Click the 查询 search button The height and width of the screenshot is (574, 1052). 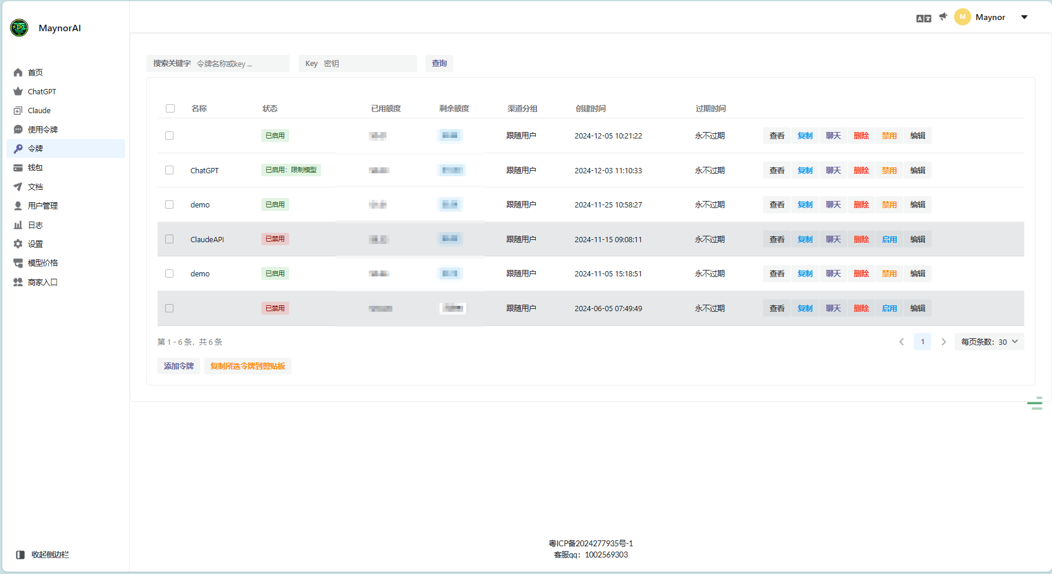click(439, 63)
